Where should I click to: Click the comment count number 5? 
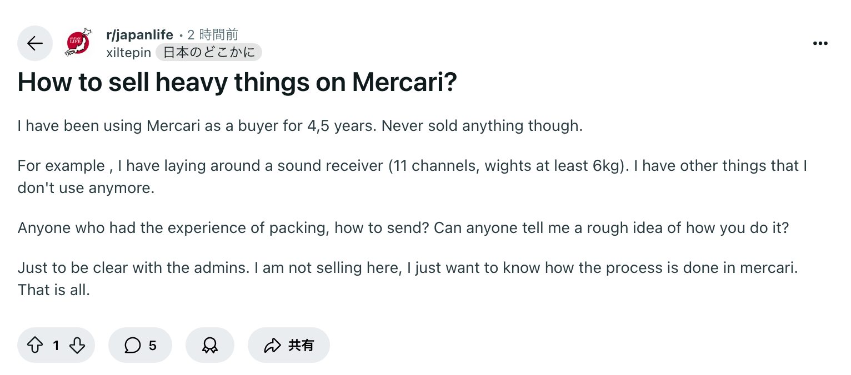[152, 346]
